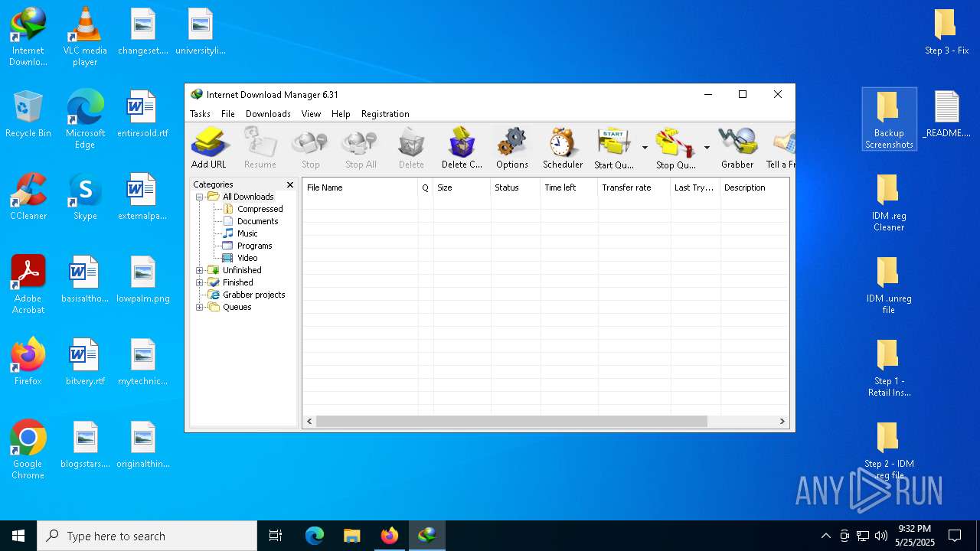Click the Resume toolbar icon
This screenshot has height=551, width=980.
click(x=260, y=148)
